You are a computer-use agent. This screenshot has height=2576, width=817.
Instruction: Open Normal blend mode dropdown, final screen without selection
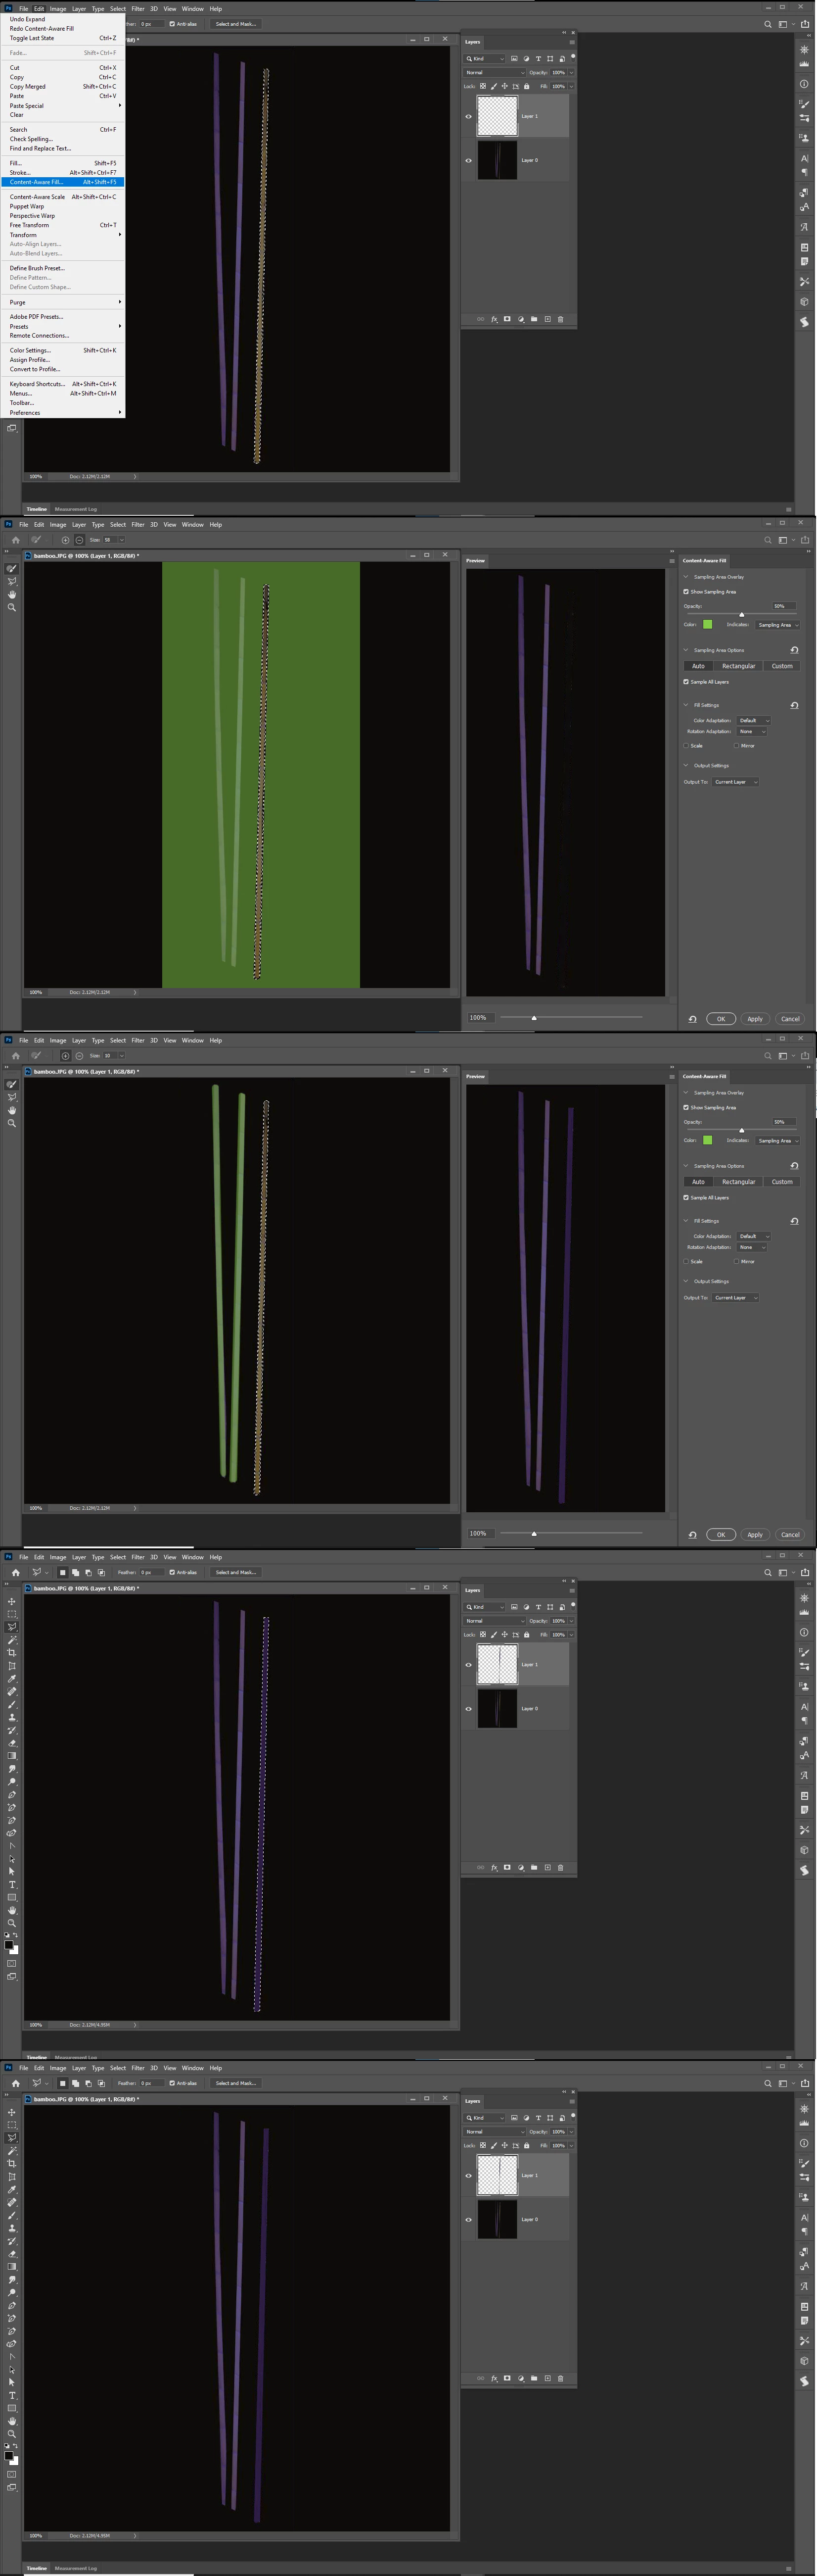[495, 2131]
